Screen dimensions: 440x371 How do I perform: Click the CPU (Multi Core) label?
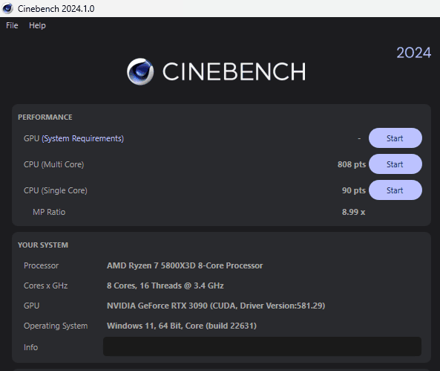click(54, 164)
